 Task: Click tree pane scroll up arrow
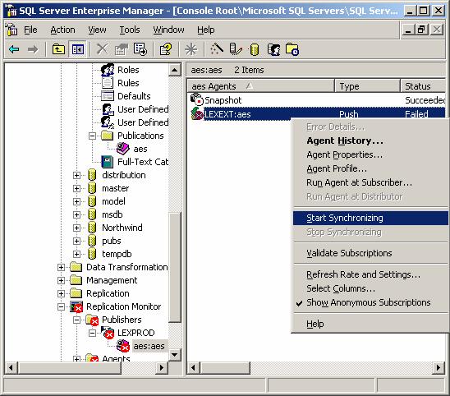click(174, 70)
